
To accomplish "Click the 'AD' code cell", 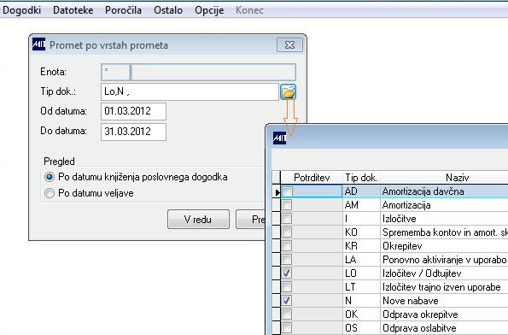I will (361, 191).
